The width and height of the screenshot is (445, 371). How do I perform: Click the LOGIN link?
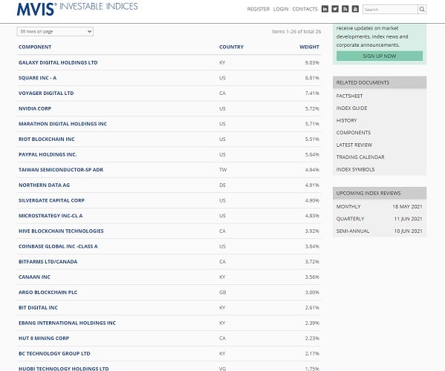click(x=281, y=9)
